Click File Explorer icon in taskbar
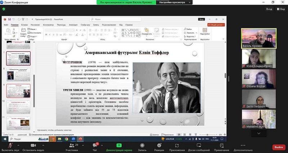 click(59, 139)
